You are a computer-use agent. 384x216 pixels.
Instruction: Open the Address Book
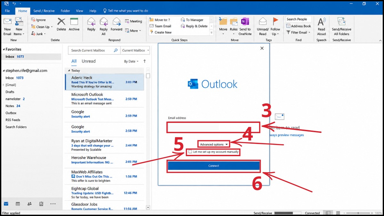(298, 26)
